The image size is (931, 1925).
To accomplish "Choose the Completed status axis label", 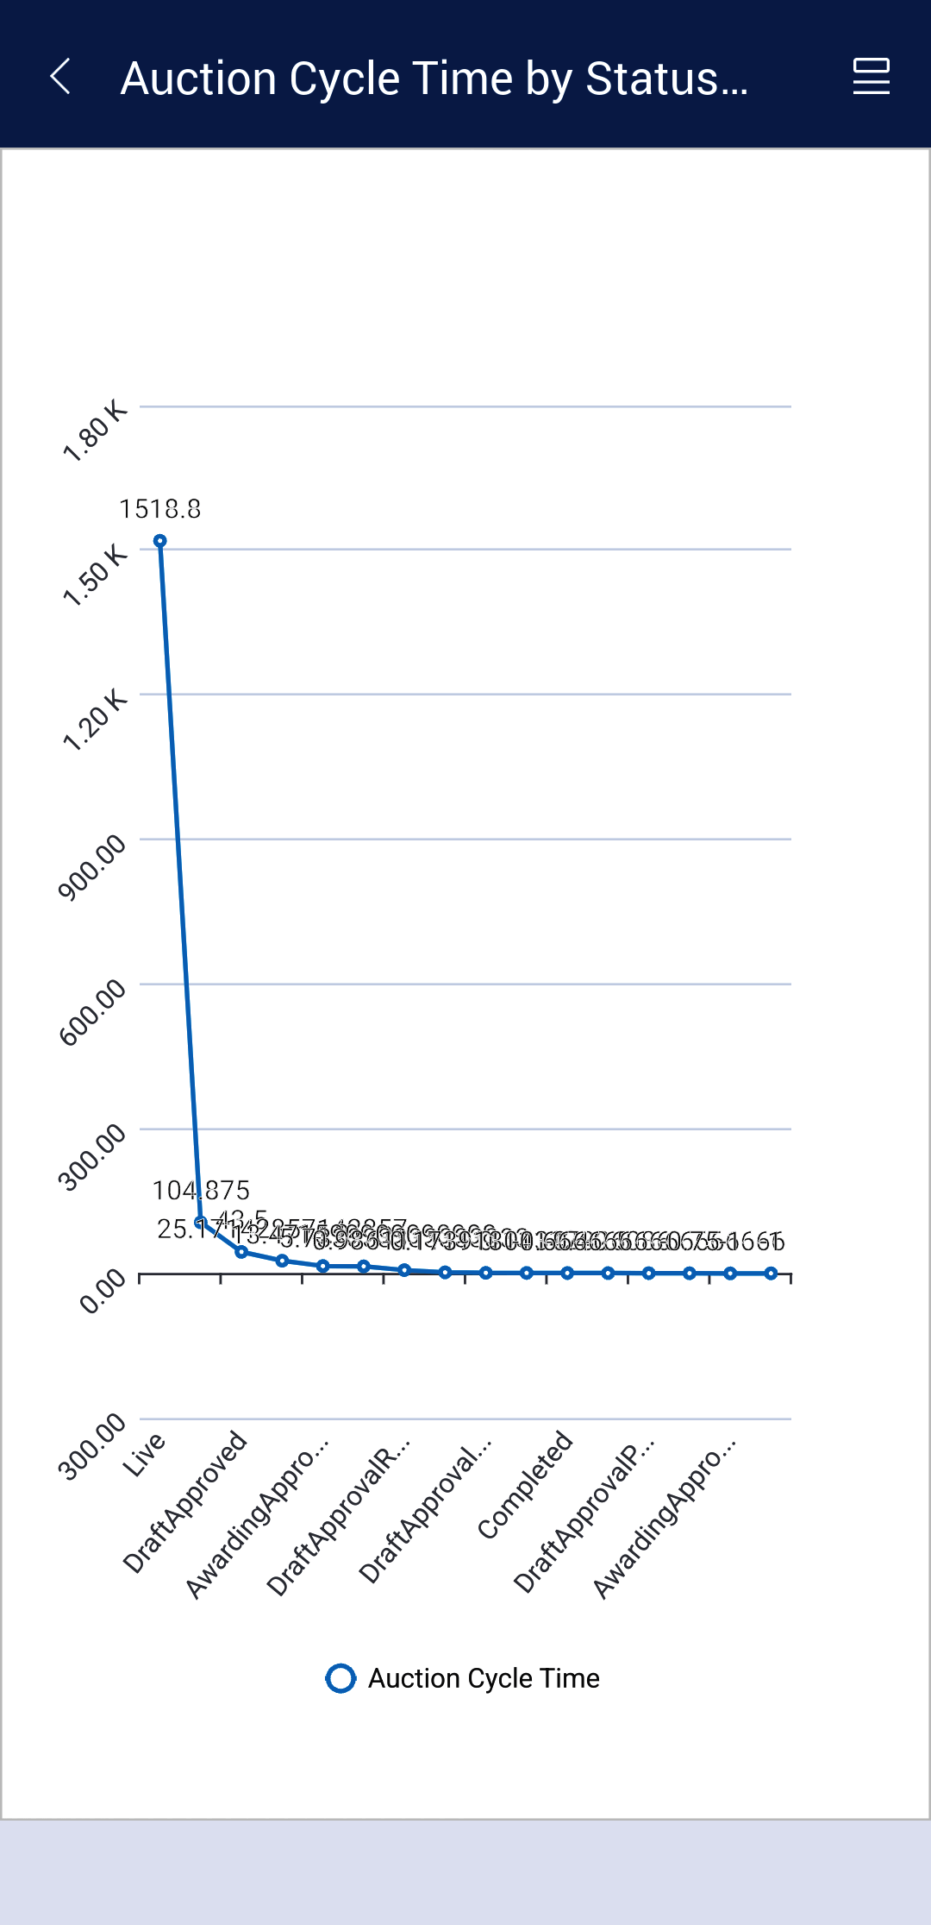I will pyautogui.click(x=525, y=1484).
